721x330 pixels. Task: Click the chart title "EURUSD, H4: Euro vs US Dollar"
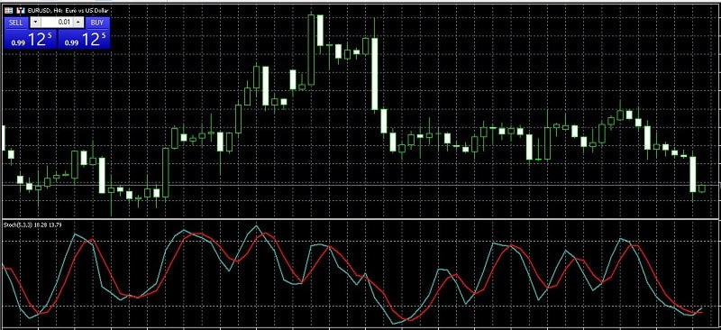point(68,10)
